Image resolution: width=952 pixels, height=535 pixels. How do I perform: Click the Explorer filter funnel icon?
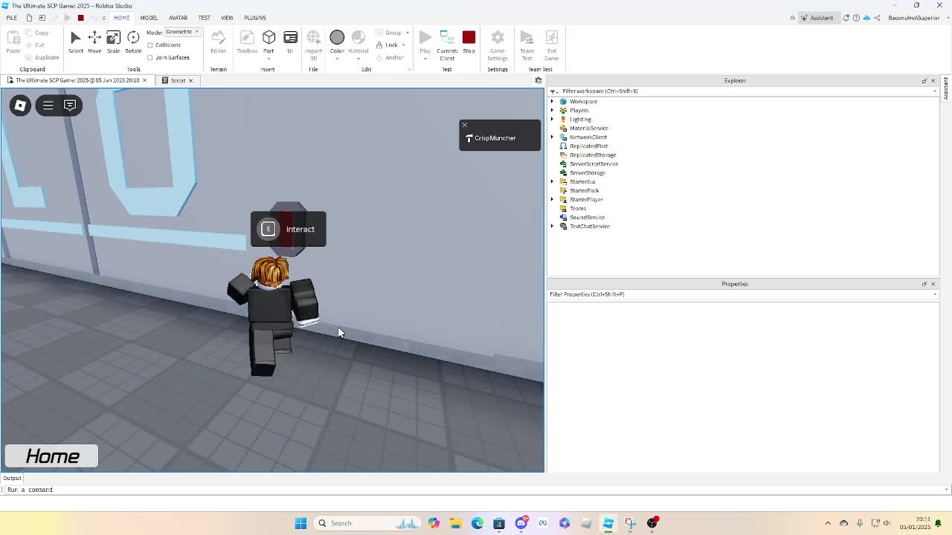(x=553, y=91)
